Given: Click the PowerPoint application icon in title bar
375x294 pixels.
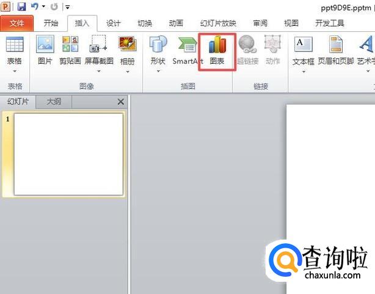Looking at the screenshot, I should (x=5, y=7).
